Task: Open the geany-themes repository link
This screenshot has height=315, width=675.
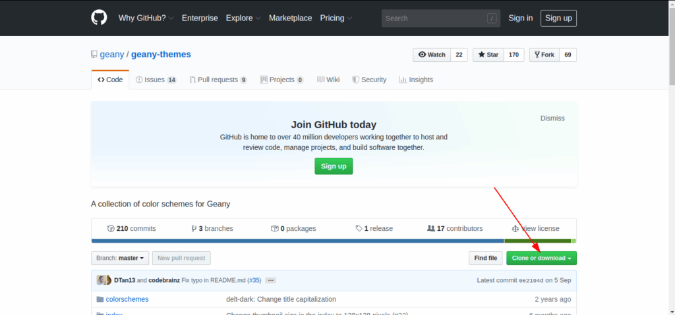Action: tap(161, 55)
